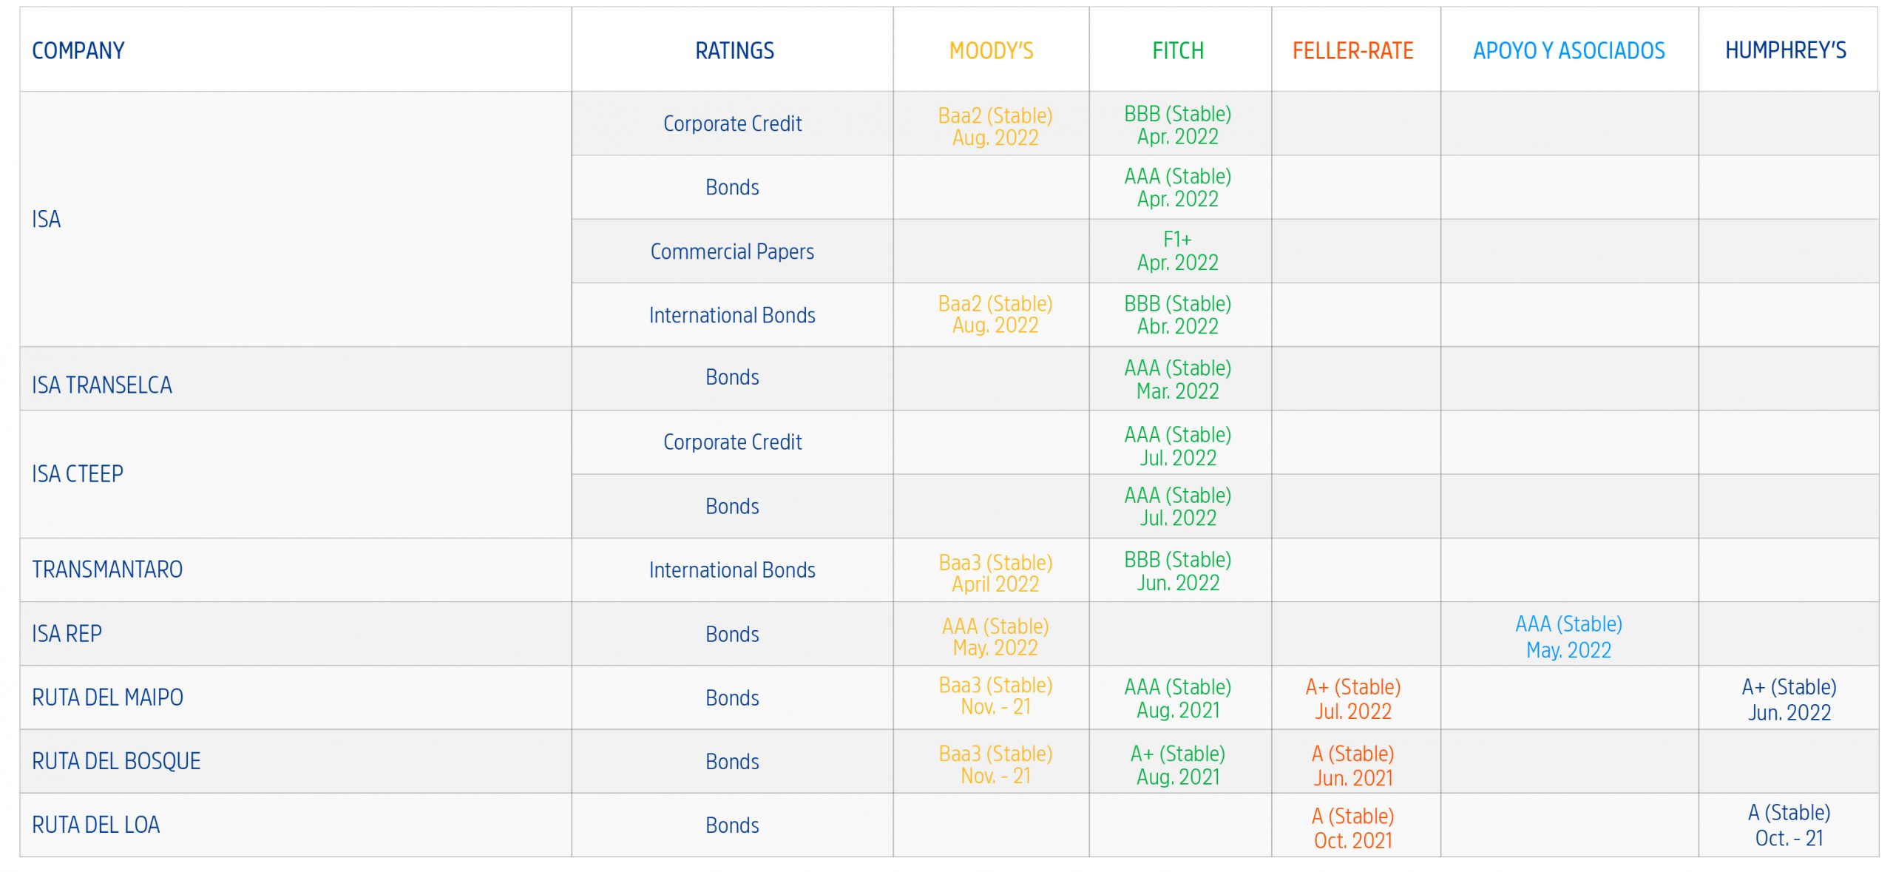Select Humphrey's A (Stable) Oct. - 21 cell

1789,825
